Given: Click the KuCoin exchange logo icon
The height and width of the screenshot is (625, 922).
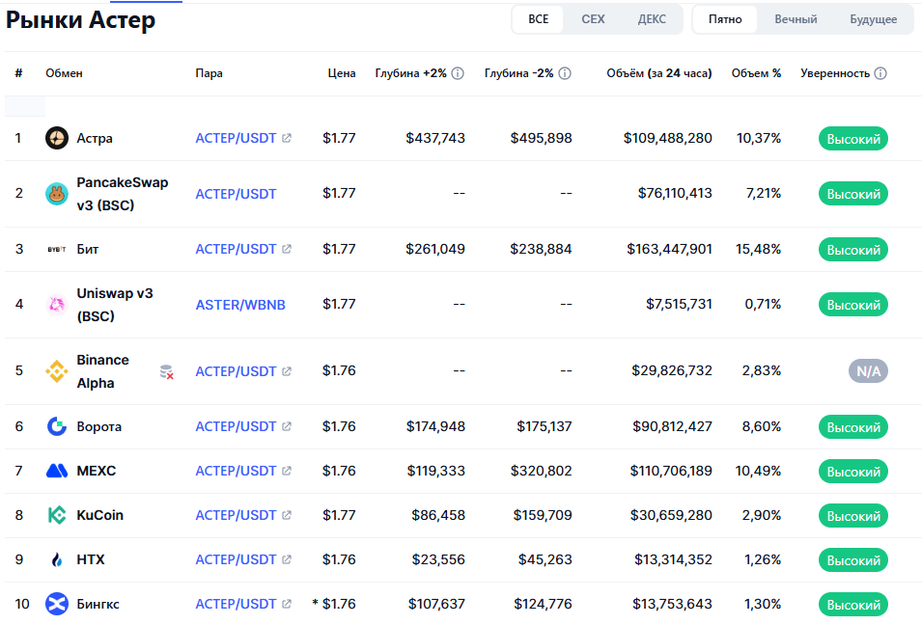Looking at the screenshot, I should tap(57, 515).
